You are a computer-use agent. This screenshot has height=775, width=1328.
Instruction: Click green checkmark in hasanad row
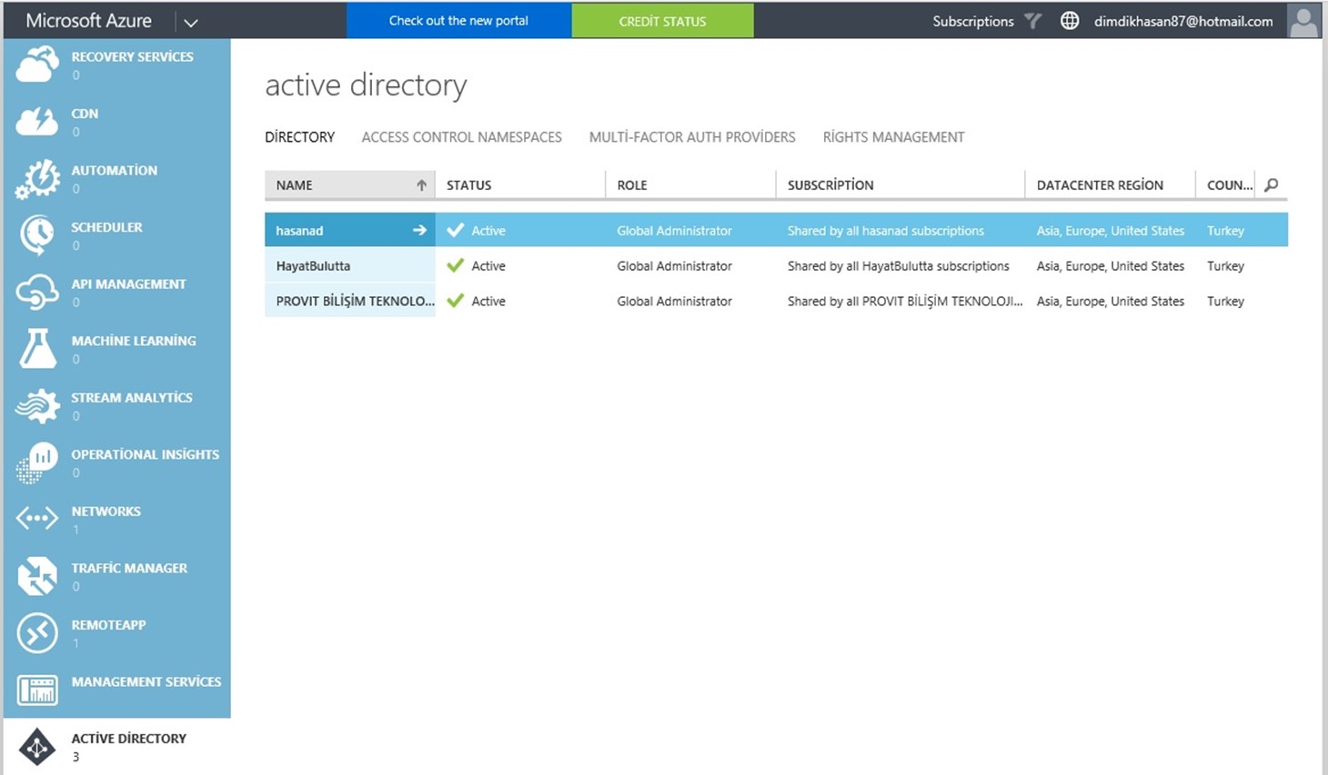[456, 230]
